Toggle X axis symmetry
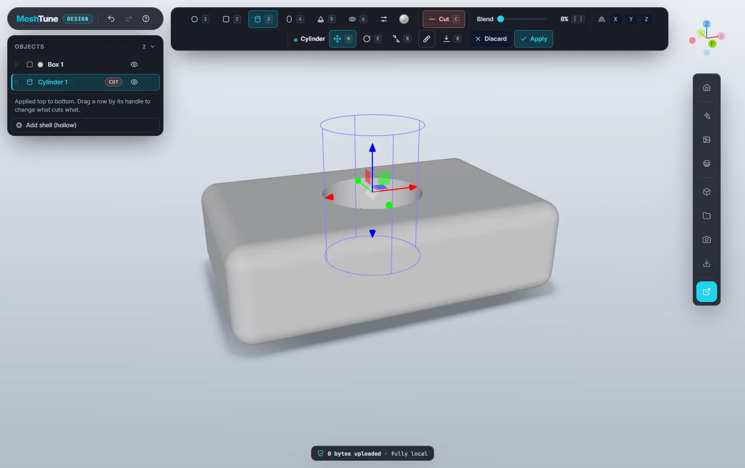The height and width of the screenshot is (468, 745). [x=616, y=19]
